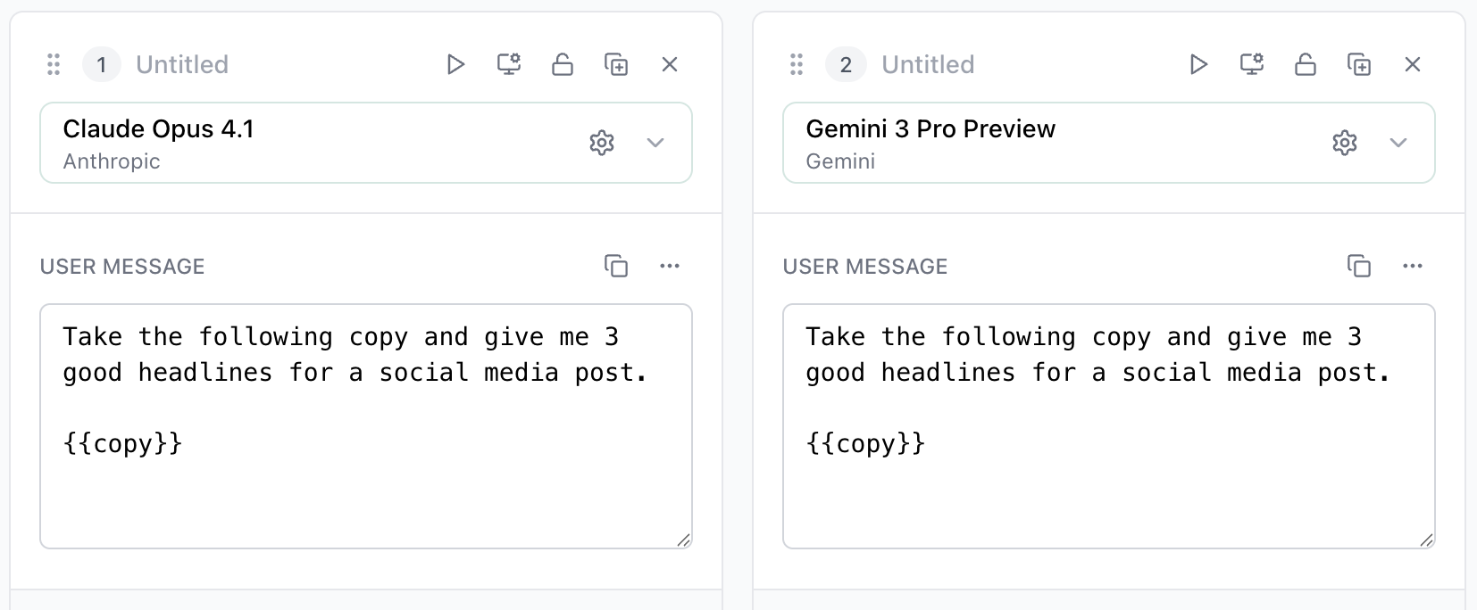Image resolution: width=1477 pixels, height=610 pixels.
Task: Run prompt 1 with play icon
Action: pyautogui.click(x=455, y=64)
